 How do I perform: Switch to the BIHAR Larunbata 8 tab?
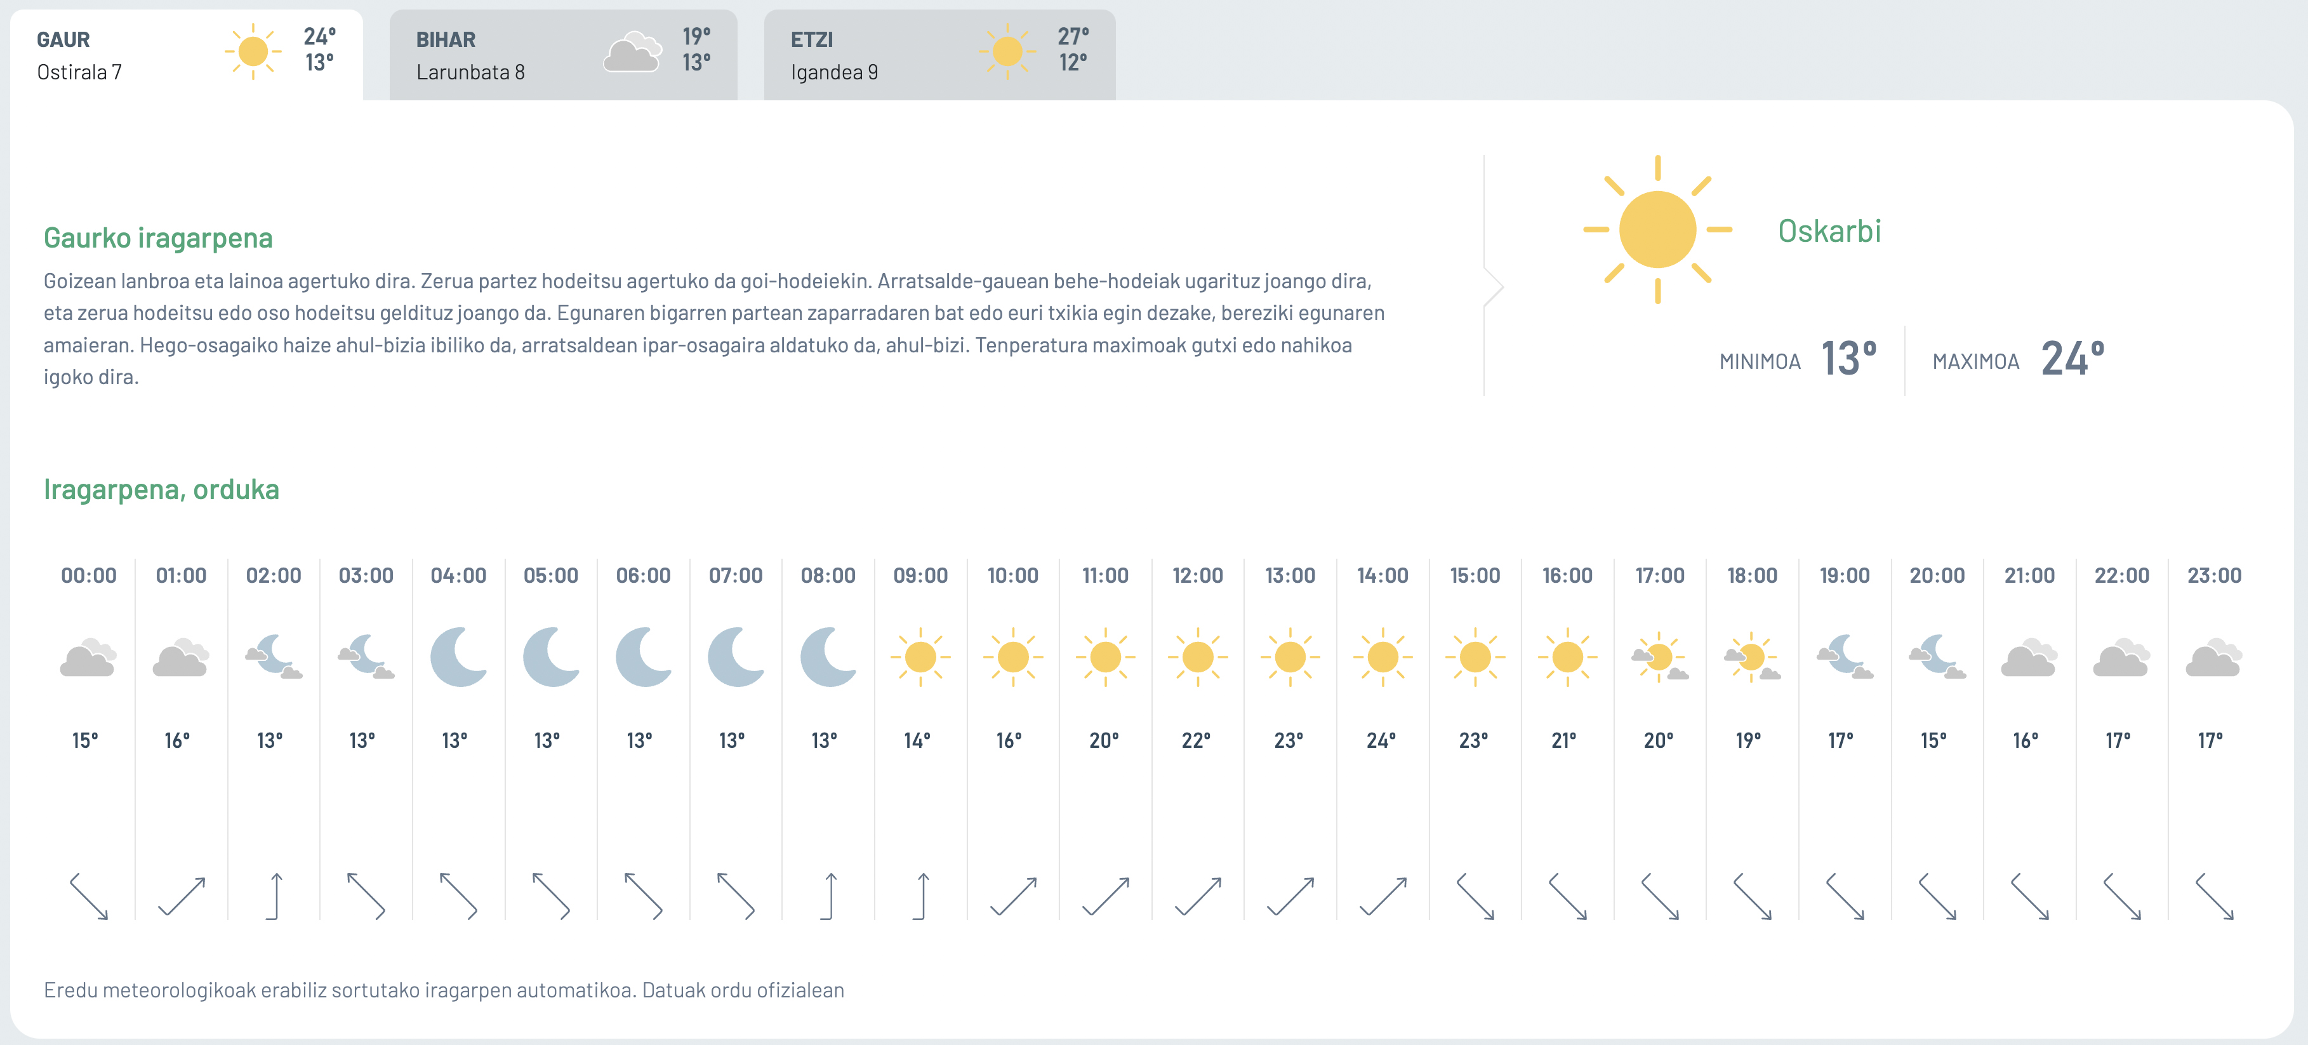coord(562,55)
